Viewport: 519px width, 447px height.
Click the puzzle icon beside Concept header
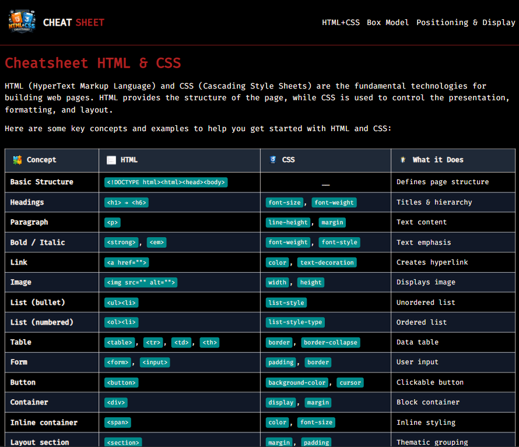(x=17, y=160)
